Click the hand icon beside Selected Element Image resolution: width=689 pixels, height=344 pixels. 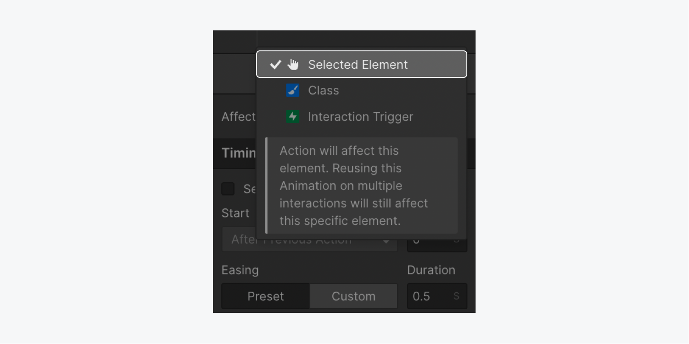(x=294, y=64)
